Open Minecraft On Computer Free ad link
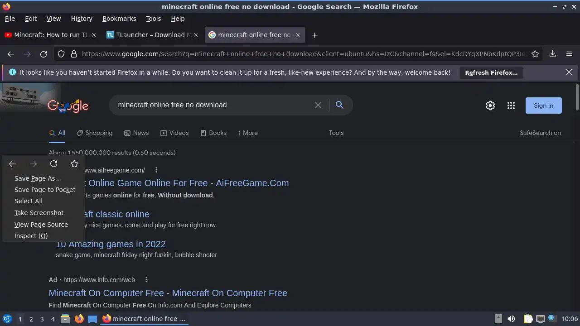This screenshot has width=580, height=326. pyautogui.click(x=168, y=293)
